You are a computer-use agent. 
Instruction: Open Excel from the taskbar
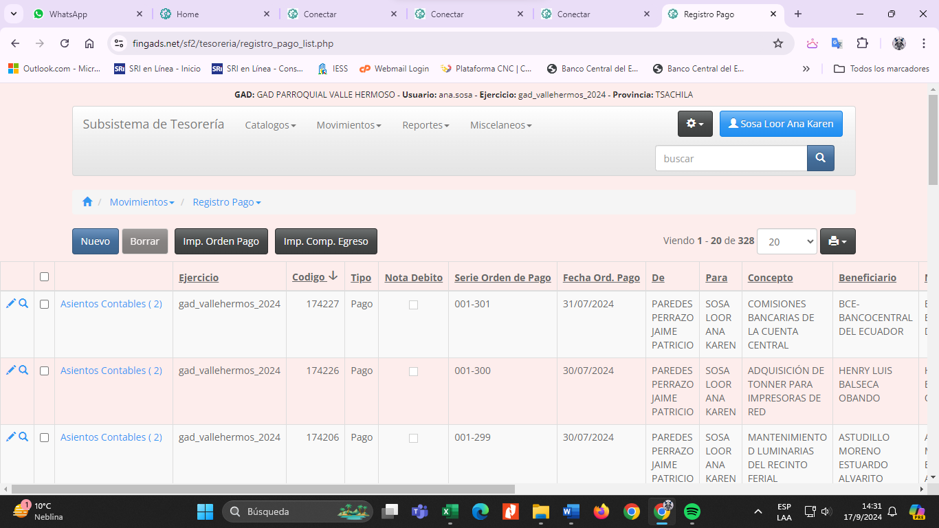[x=450, y=511]
